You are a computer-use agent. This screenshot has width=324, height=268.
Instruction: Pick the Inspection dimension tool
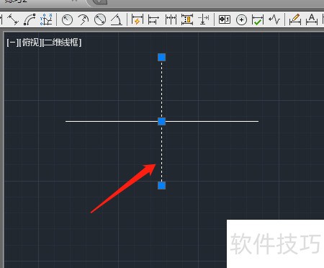pos(258,19)
